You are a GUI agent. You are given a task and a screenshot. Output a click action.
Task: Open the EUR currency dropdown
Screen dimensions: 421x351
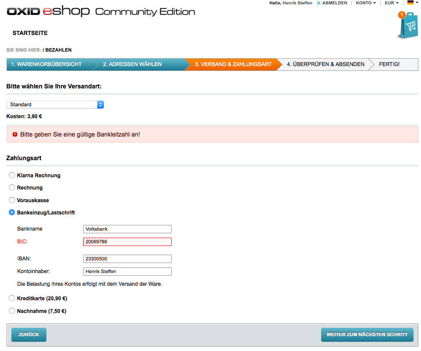point(391,3)
